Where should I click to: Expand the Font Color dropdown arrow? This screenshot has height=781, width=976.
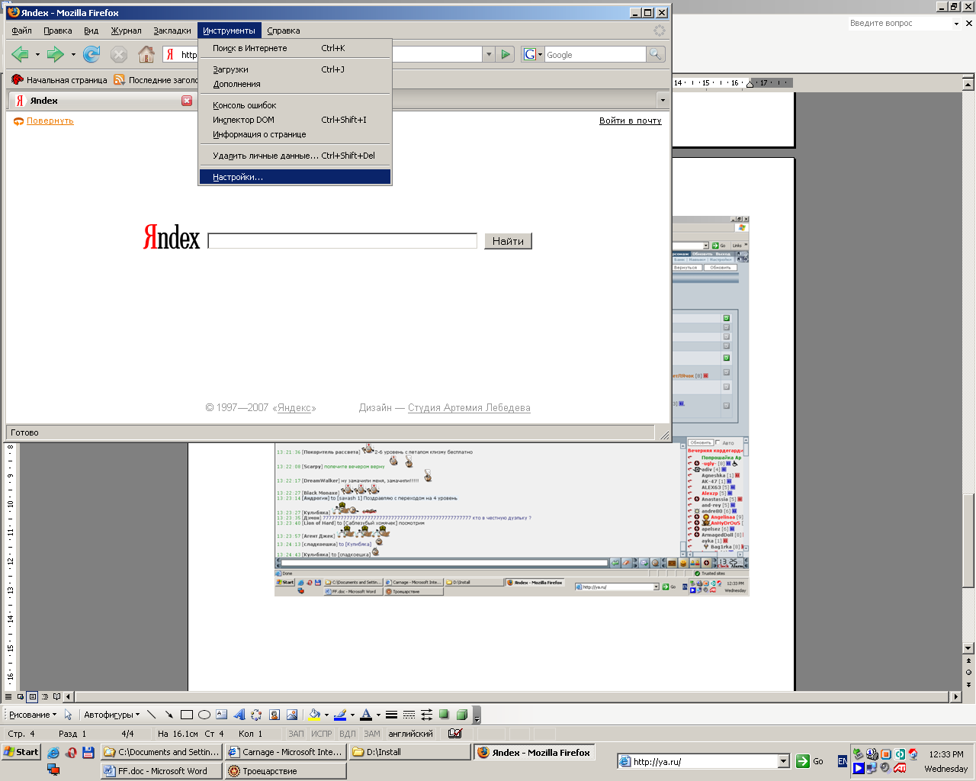pyautogui.click(x=378, y=715)
